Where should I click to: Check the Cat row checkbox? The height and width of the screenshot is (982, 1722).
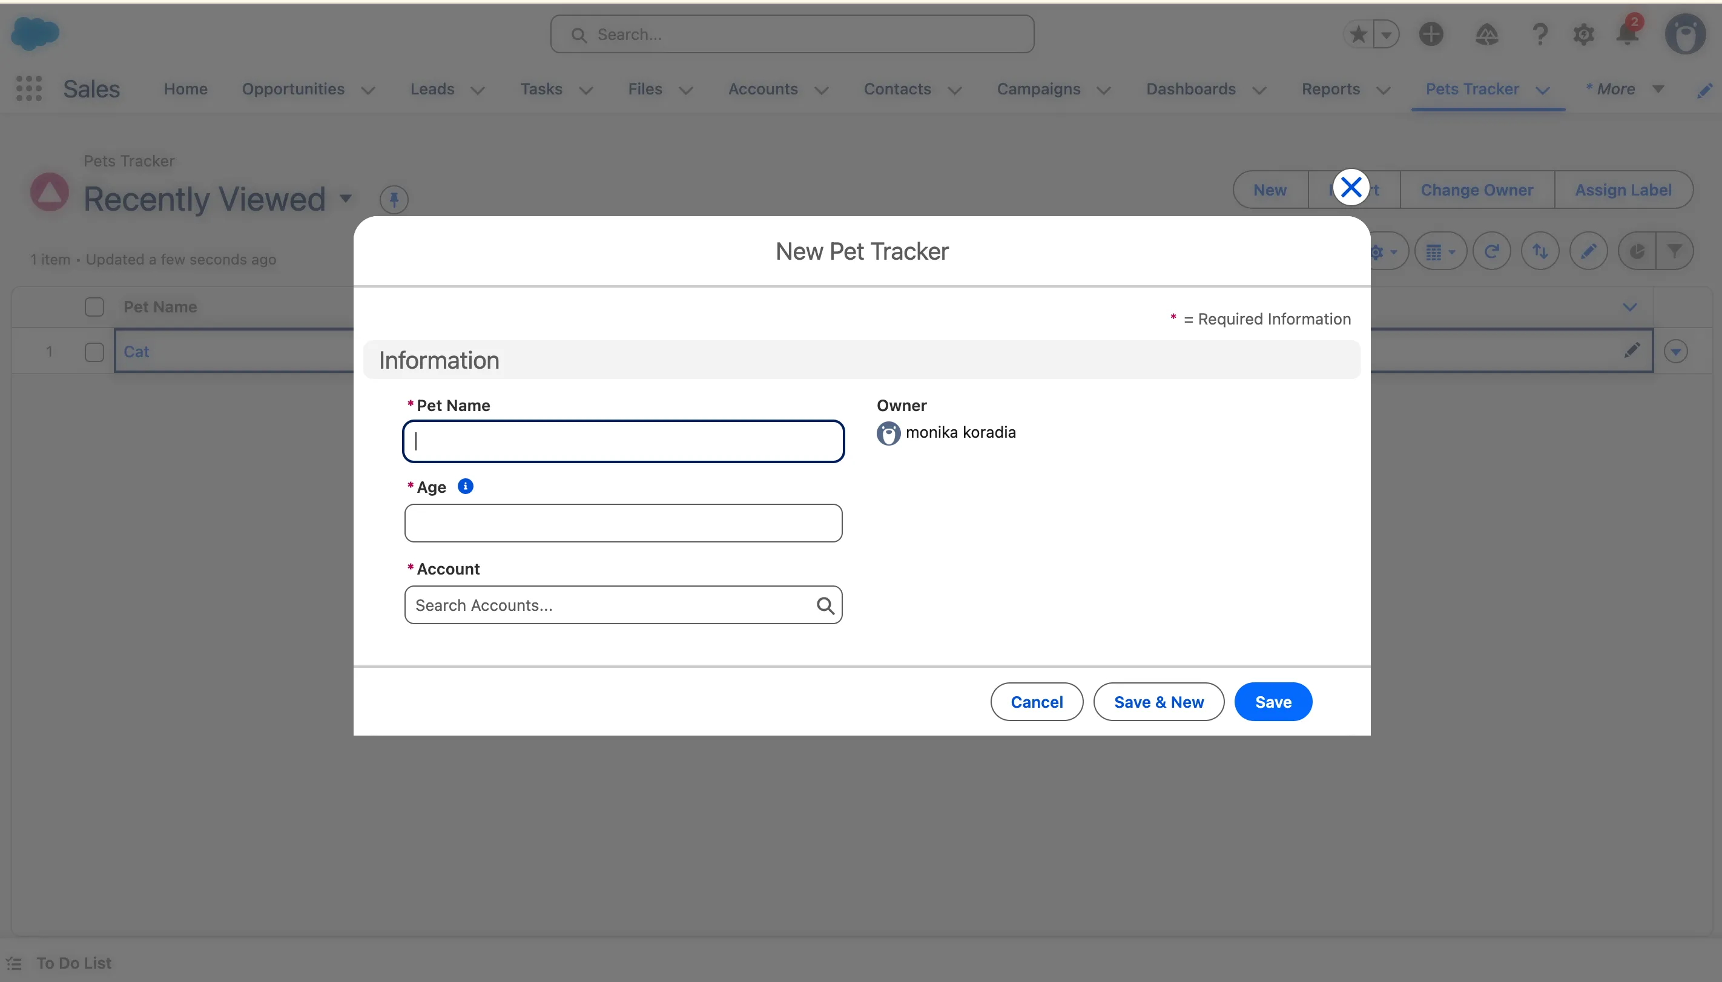click(x=94, y=352)
